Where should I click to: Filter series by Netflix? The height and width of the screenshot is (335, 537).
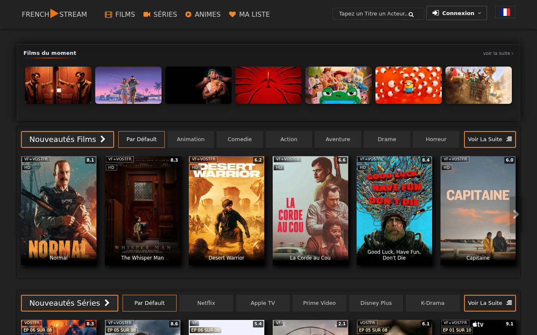pyautogui.click(x=206, y=303)
